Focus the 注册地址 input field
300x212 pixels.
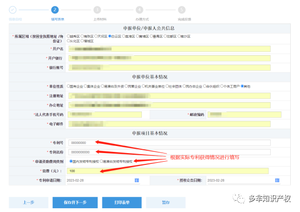[169, 96]
